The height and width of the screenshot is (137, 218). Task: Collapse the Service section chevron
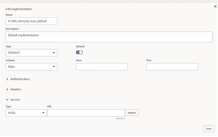pyautogui.click(x=7, y=100)
